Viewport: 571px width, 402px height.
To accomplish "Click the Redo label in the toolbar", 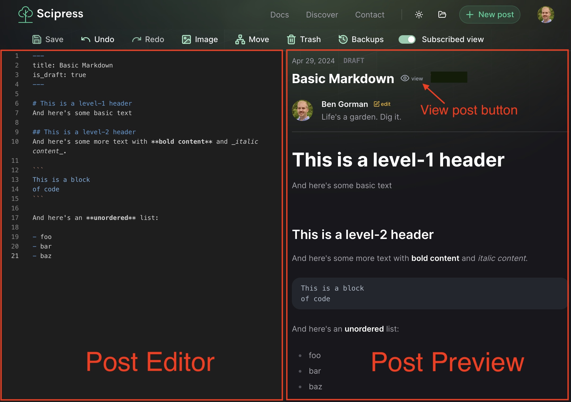I will (x=155, y=39).
